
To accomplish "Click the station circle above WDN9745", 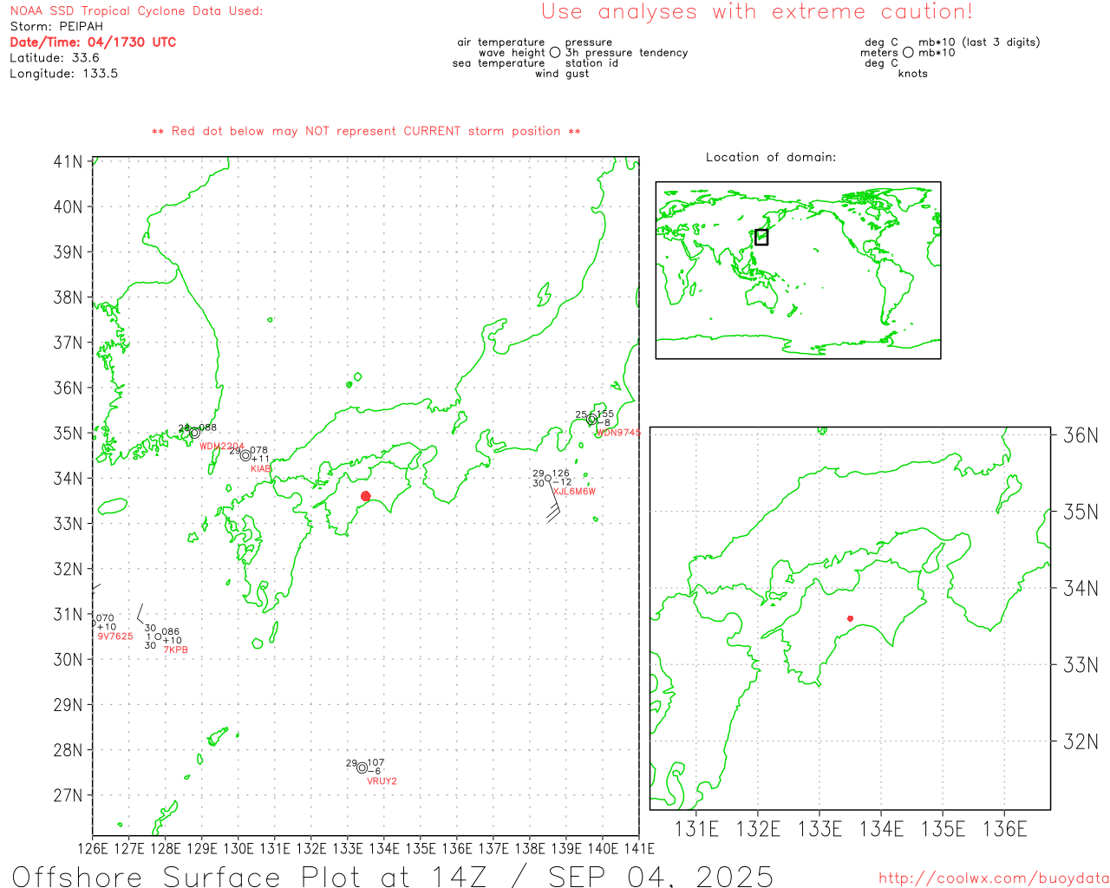I will [x=591, y=419].
